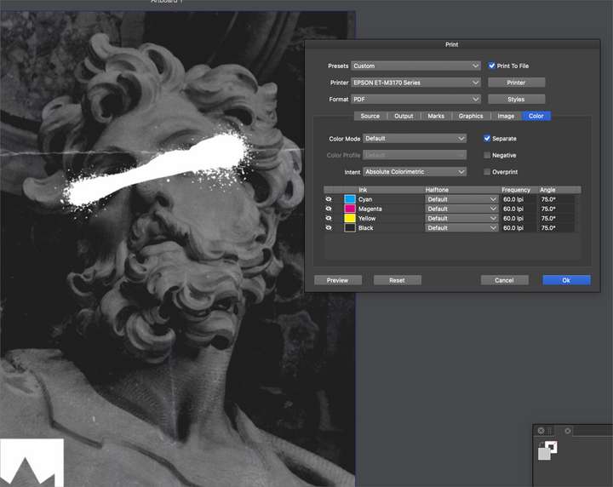Click the Magenta color swatch

[x=350, y=209]
